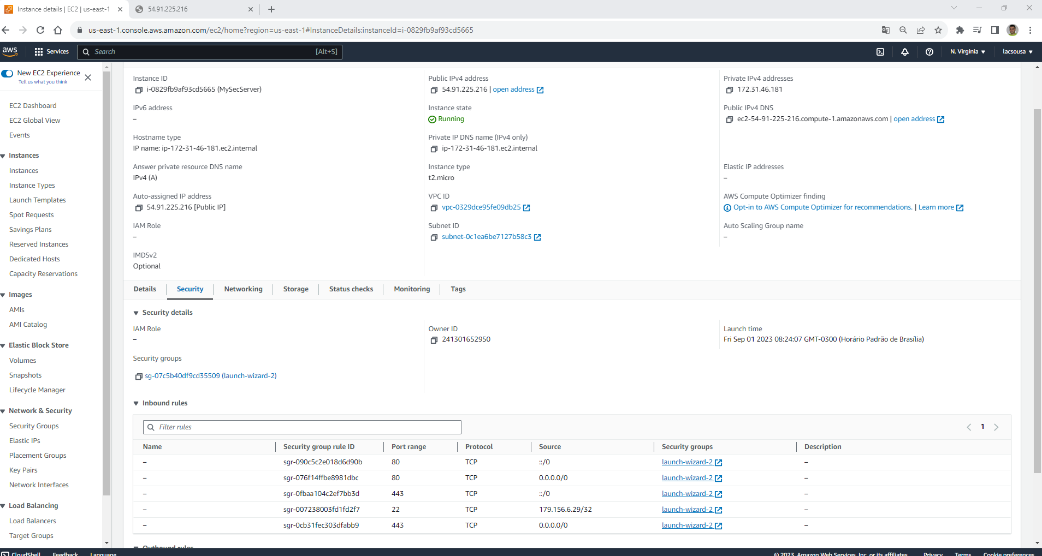The height and width of the screenshot is (556, 1042).
Task: Toggle the New EC2 Experience switch
Action: point(7,73)
